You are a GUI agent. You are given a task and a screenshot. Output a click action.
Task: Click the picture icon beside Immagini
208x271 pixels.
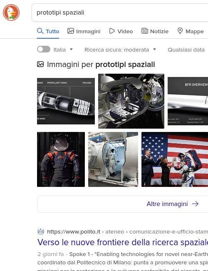70,31
